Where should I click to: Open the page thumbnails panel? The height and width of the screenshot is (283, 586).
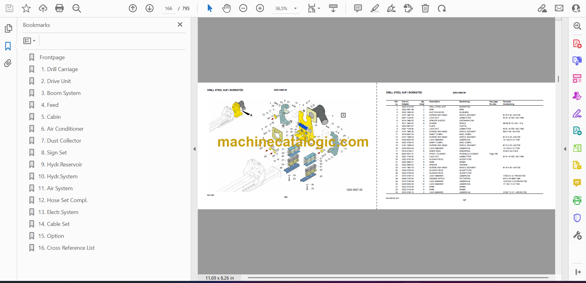click(x=8, y=28)
